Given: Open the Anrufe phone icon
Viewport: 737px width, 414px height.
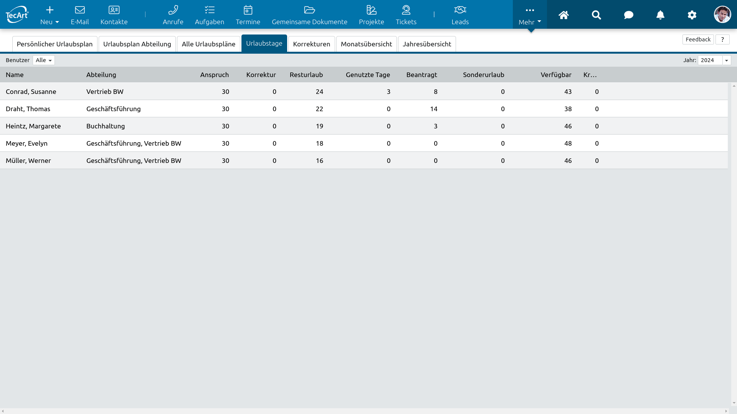Looking at the screenshot, I should point(173,10).
